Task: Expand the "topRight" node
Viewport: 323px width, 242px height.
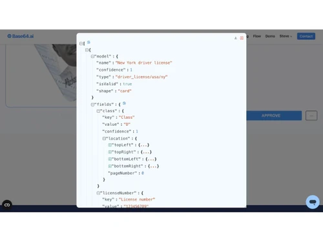Action: click(x=110, y=152)
